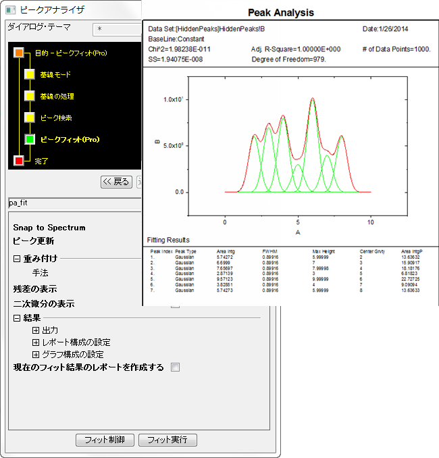Click the tallest peak in the graph
The width and height of the screenshot is (439, 458).
(x=313, y=100)
